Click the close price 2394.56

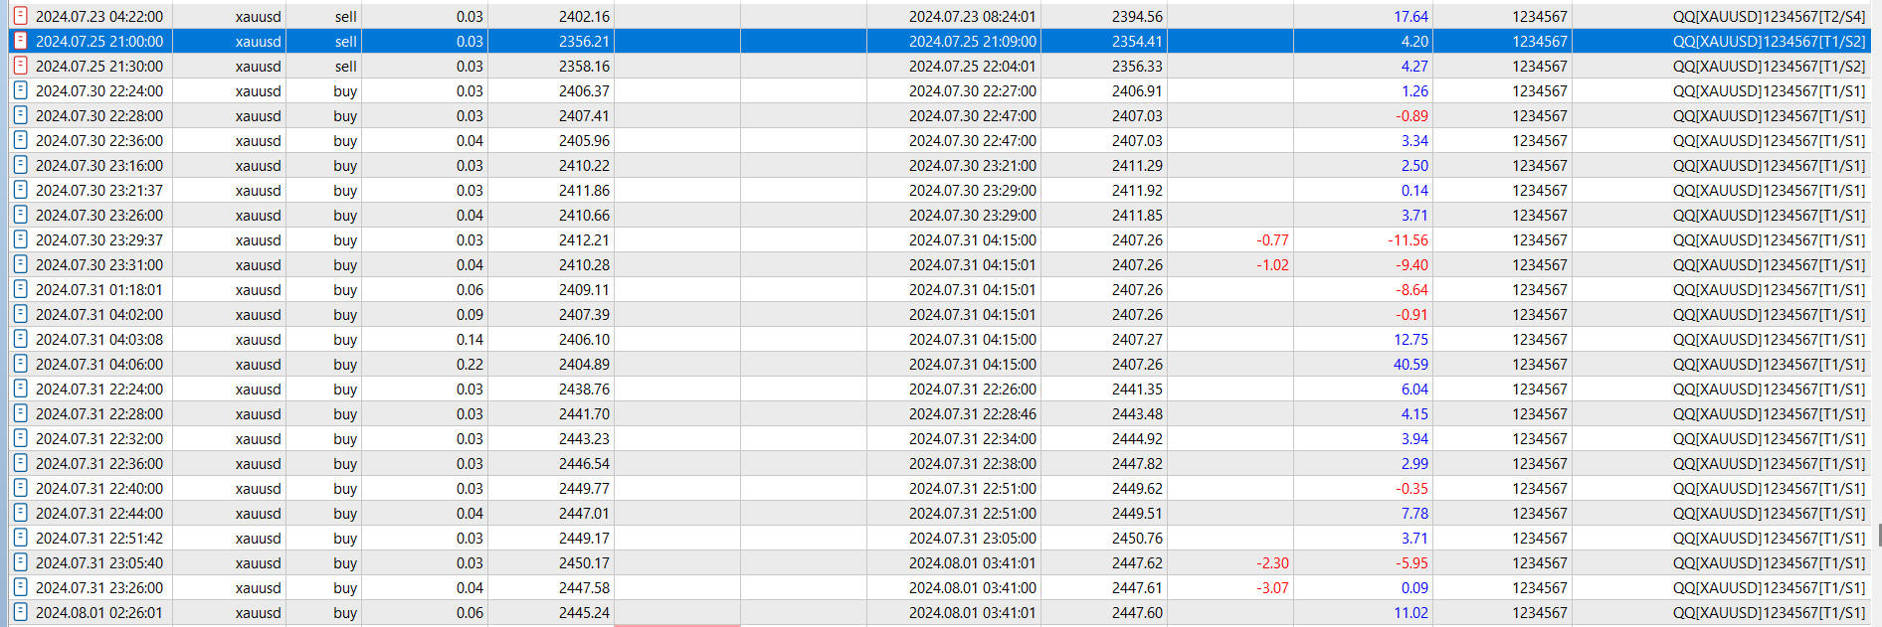click(x=1137, y=17)
